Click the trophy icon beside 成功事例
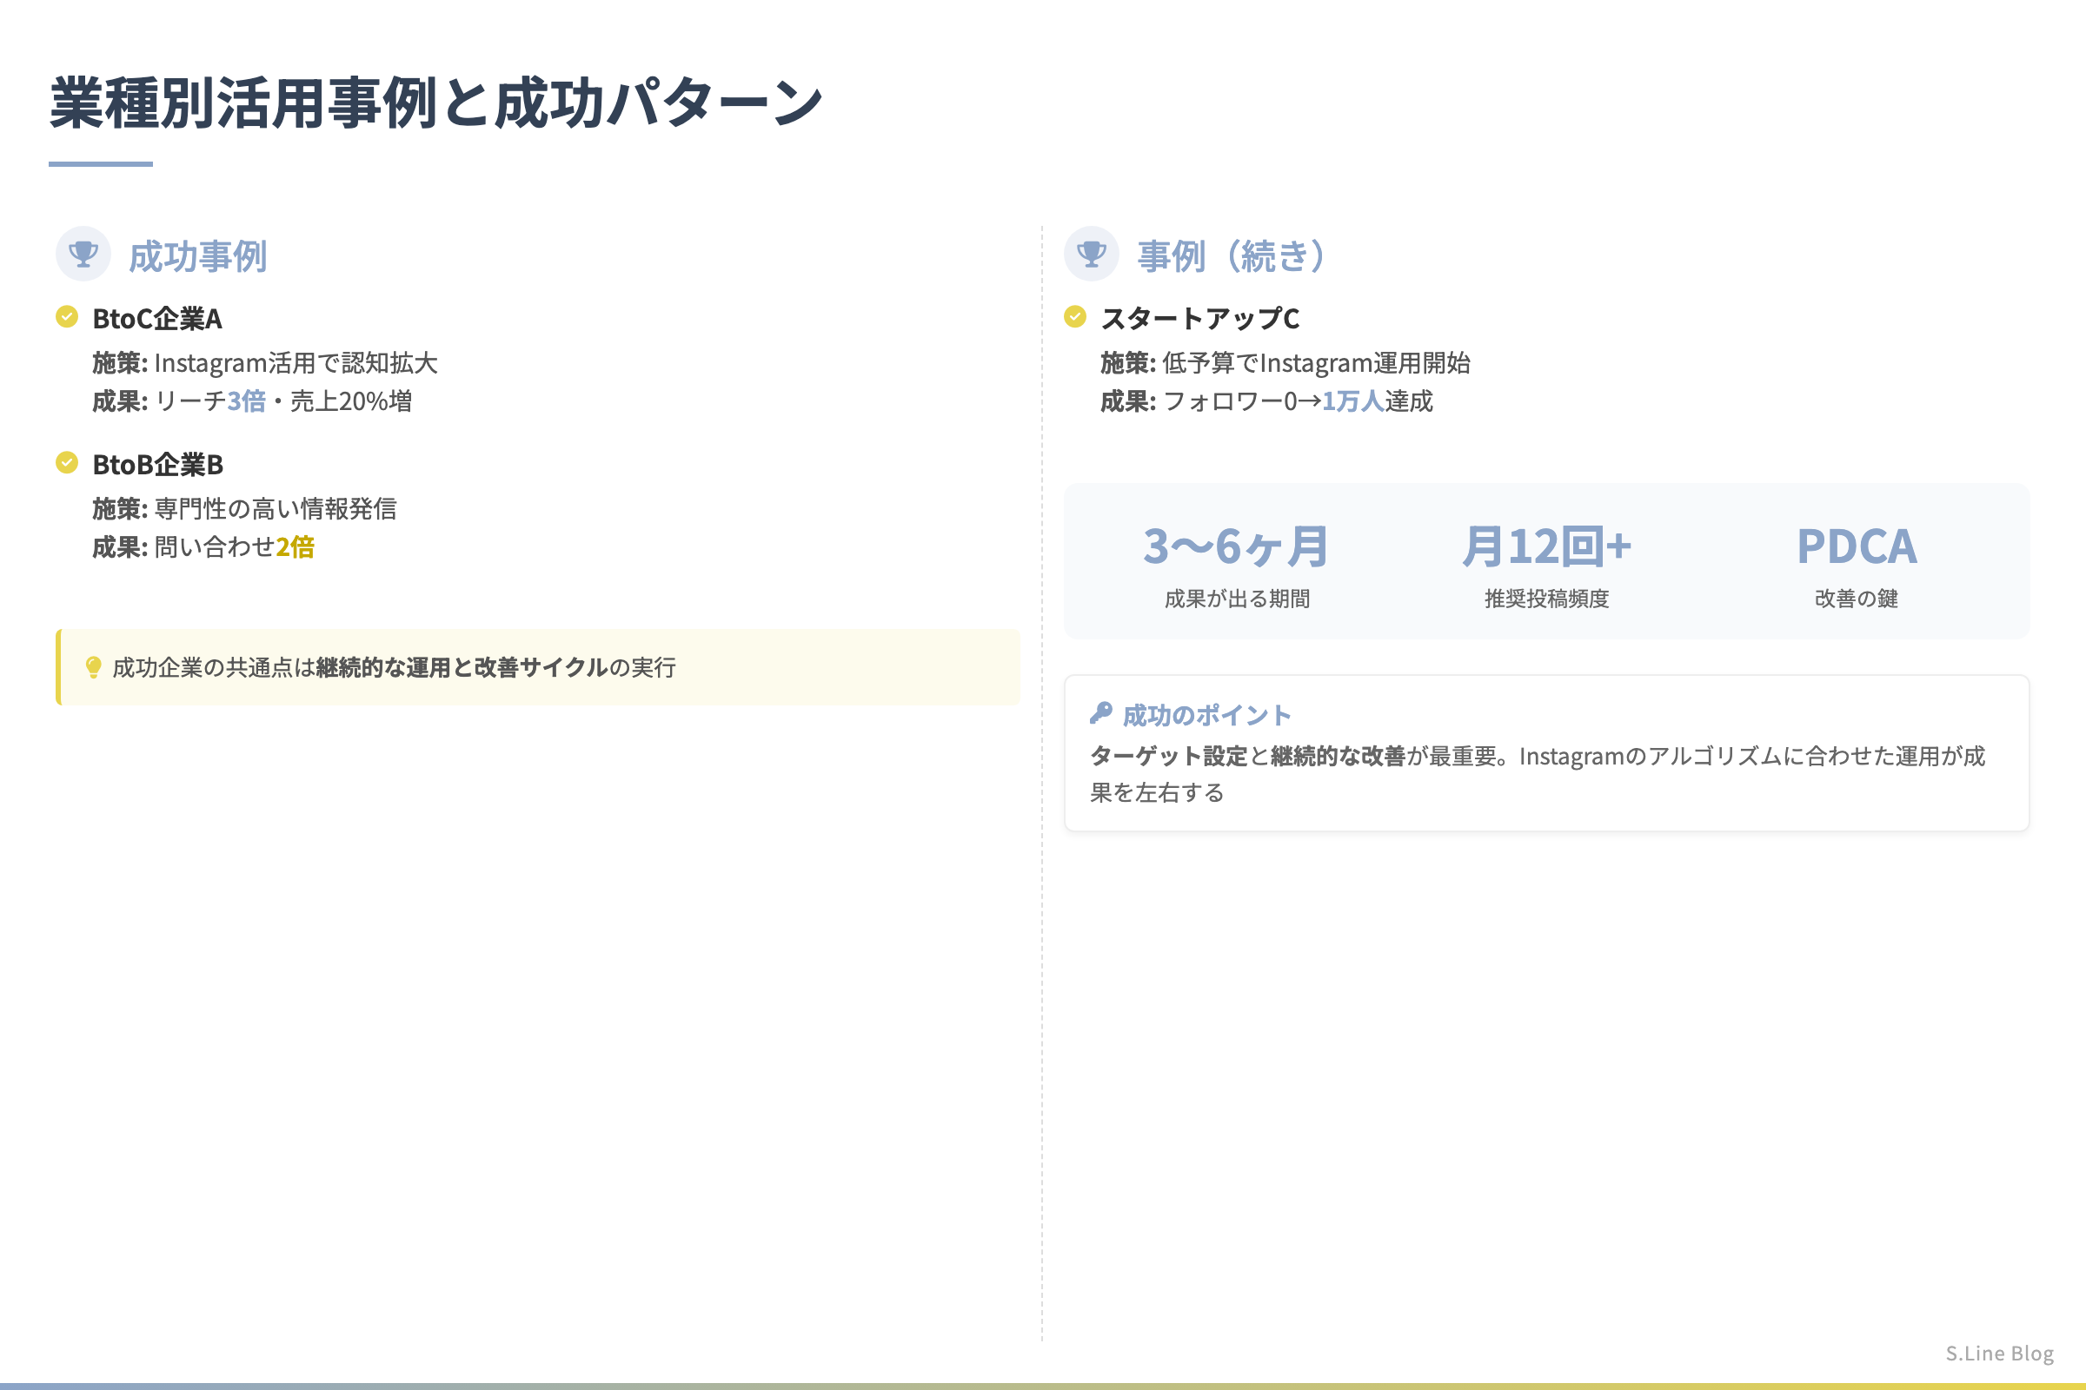Image resolution: width=2086 pixels, height=1390 pixels. [x=83, y=255]
